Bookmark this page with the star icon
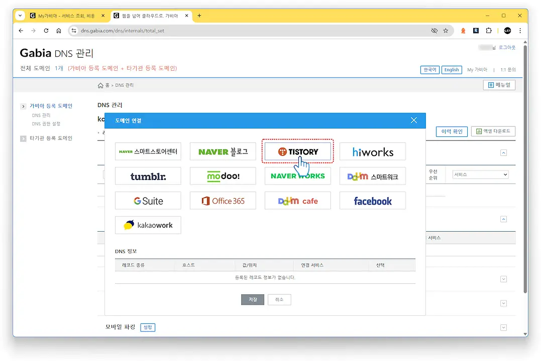Viewport: 541px width, 361px height. click(x=446, y=31)
